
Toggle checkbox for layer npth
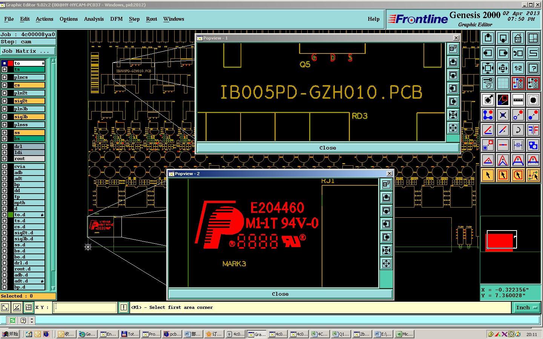pyautogui.click(x=5, y=203)
